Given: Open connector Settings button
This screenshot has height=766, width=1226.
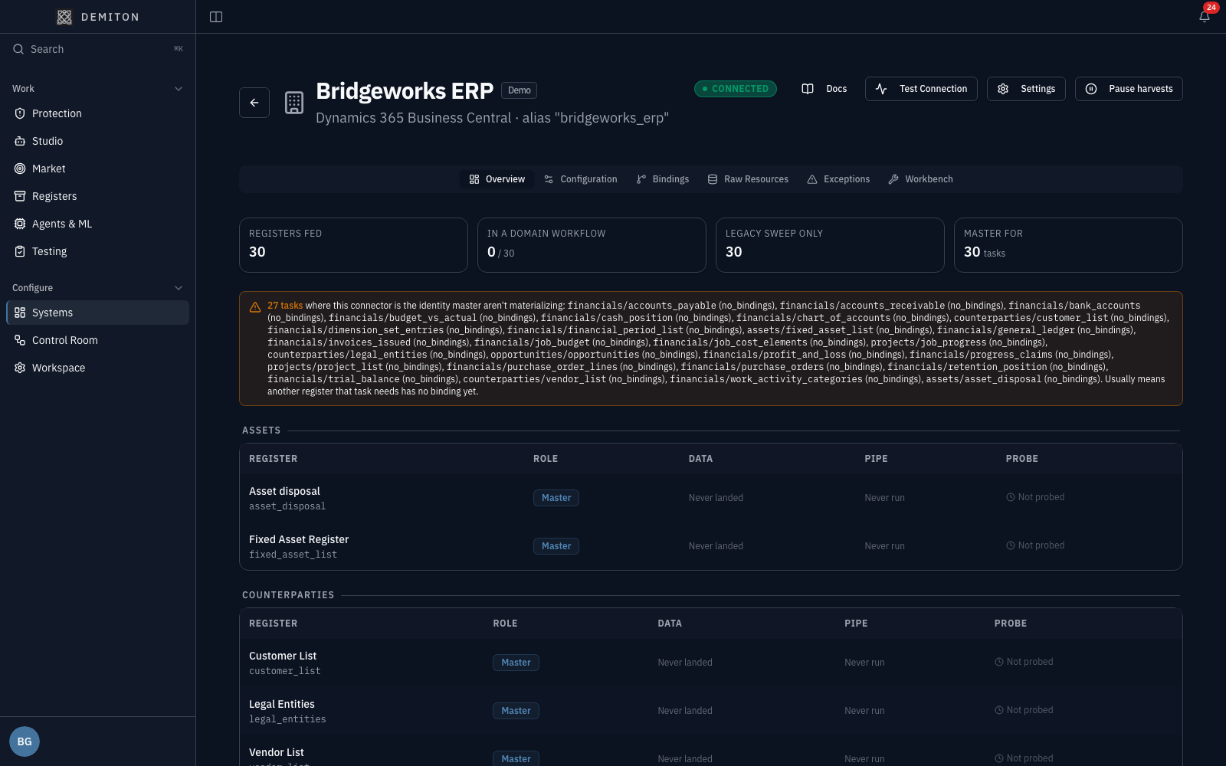Looking at the screenshot, I should [x=1026, y=89].
